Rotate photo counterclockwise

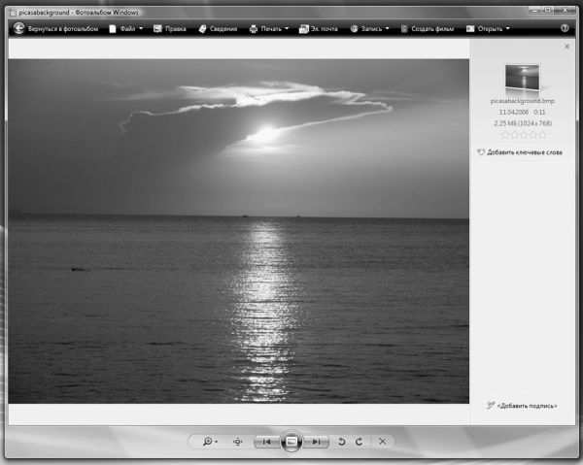pos(341,442)
